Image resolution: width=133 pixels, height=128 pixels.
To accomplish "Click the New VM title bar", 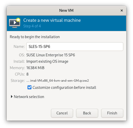I will coord(66,10).
